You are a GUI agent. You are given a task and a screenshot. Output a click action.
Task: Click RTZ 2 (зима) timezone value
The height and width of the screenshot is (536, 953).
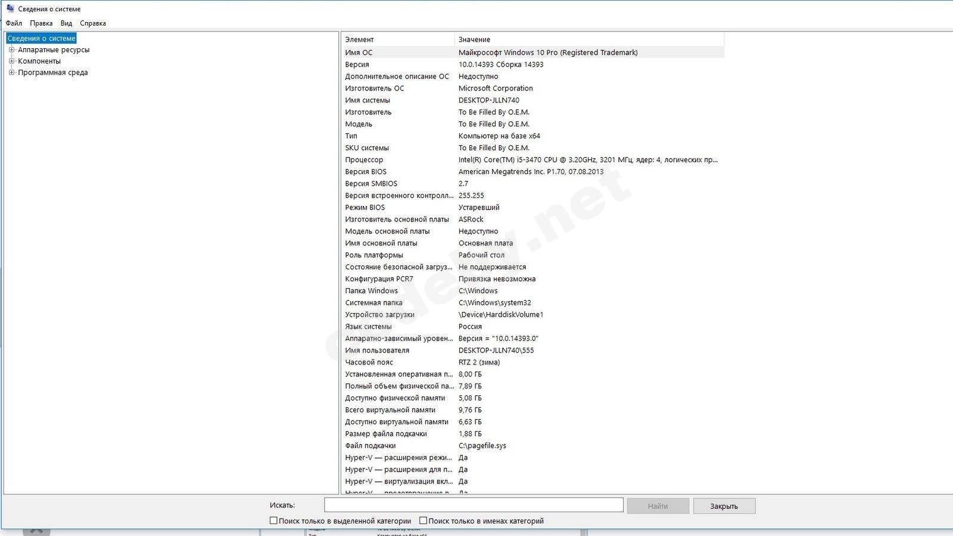point(479,362)
